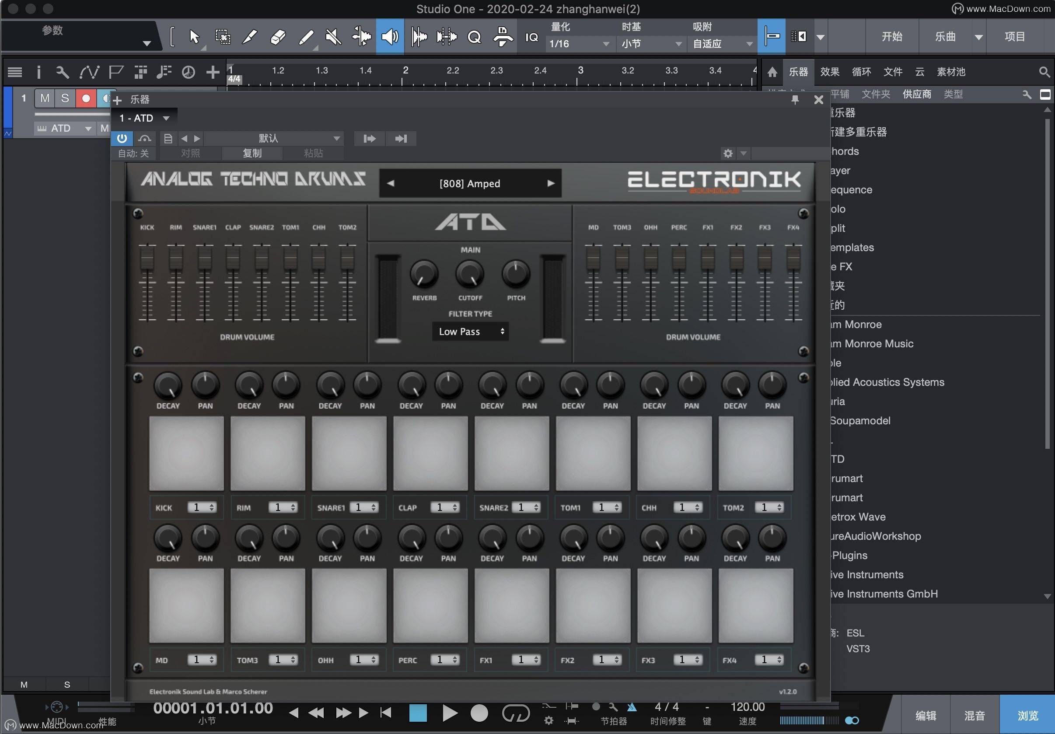Screen dimensions: 1055x734
Task: Solo track 1 with S button
Action: 65,98
